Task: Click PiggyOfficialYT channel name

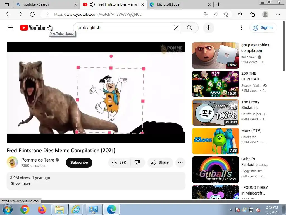Action: (252, 171)
